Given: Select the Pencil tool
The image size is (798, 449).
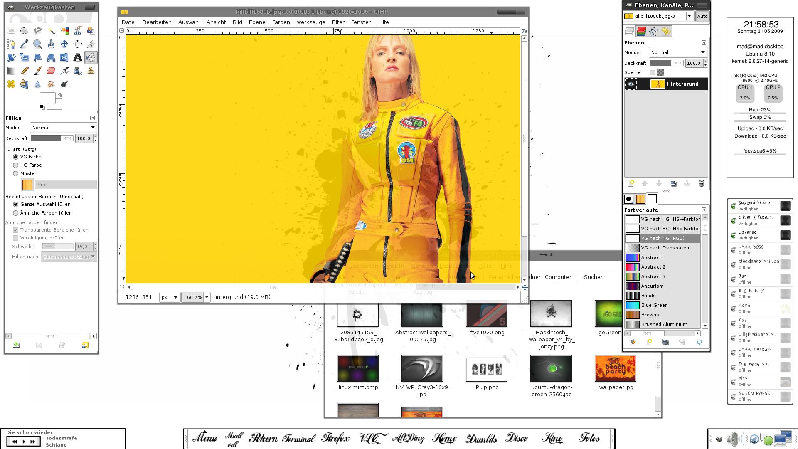Looking at the screenshot, I should pos(25,71).
